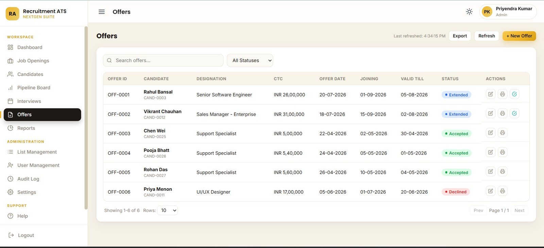Click the edit icon for OFF-0001

490,94
